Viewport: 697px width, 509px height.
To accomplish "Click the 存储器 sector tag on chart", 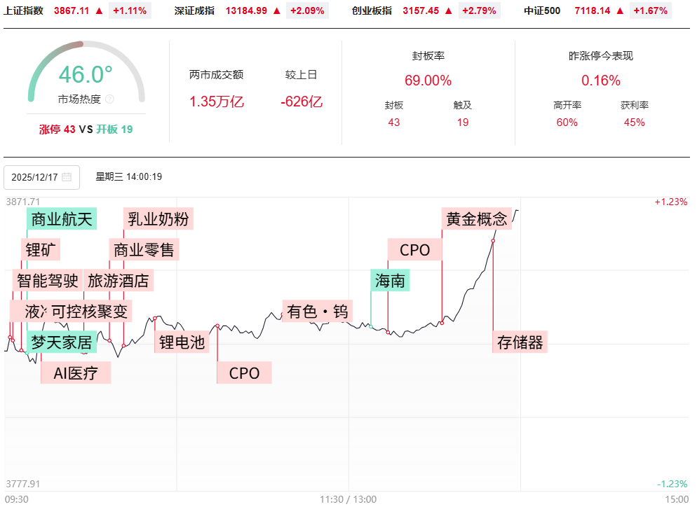I will [520, 342].
